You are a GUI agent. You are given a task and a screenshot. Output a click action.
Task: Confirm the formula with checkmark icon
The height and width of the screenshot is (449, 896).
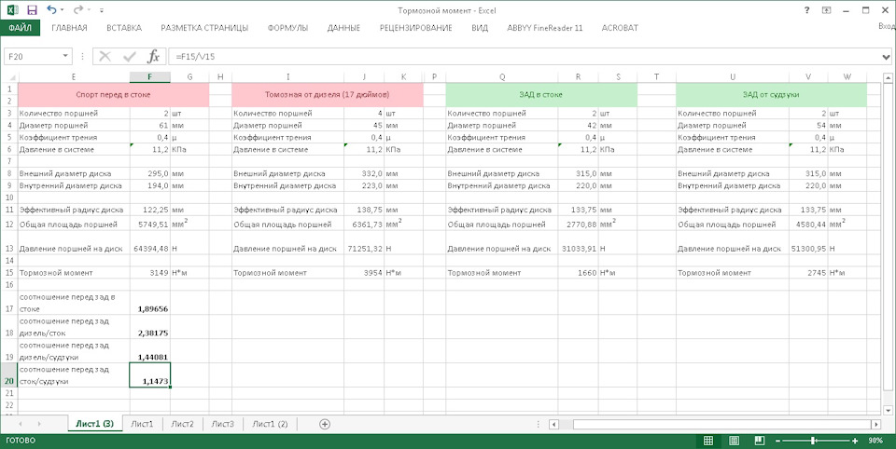tap(129, 56)
